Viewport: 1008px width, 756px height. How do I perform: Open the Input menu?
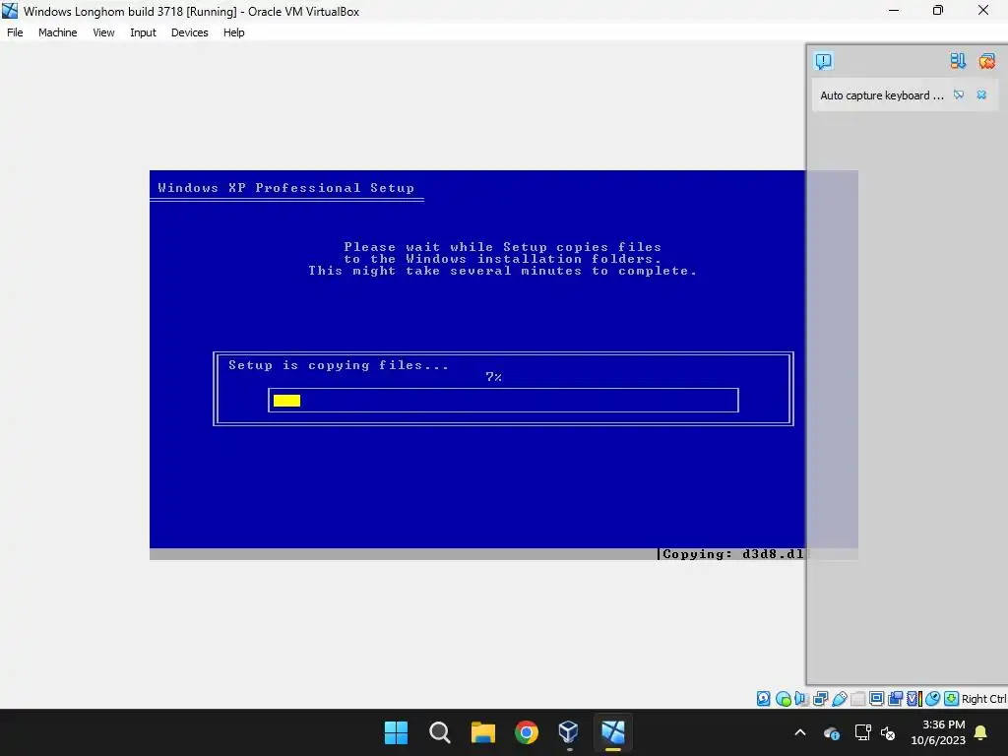click(x=143, y=32)
